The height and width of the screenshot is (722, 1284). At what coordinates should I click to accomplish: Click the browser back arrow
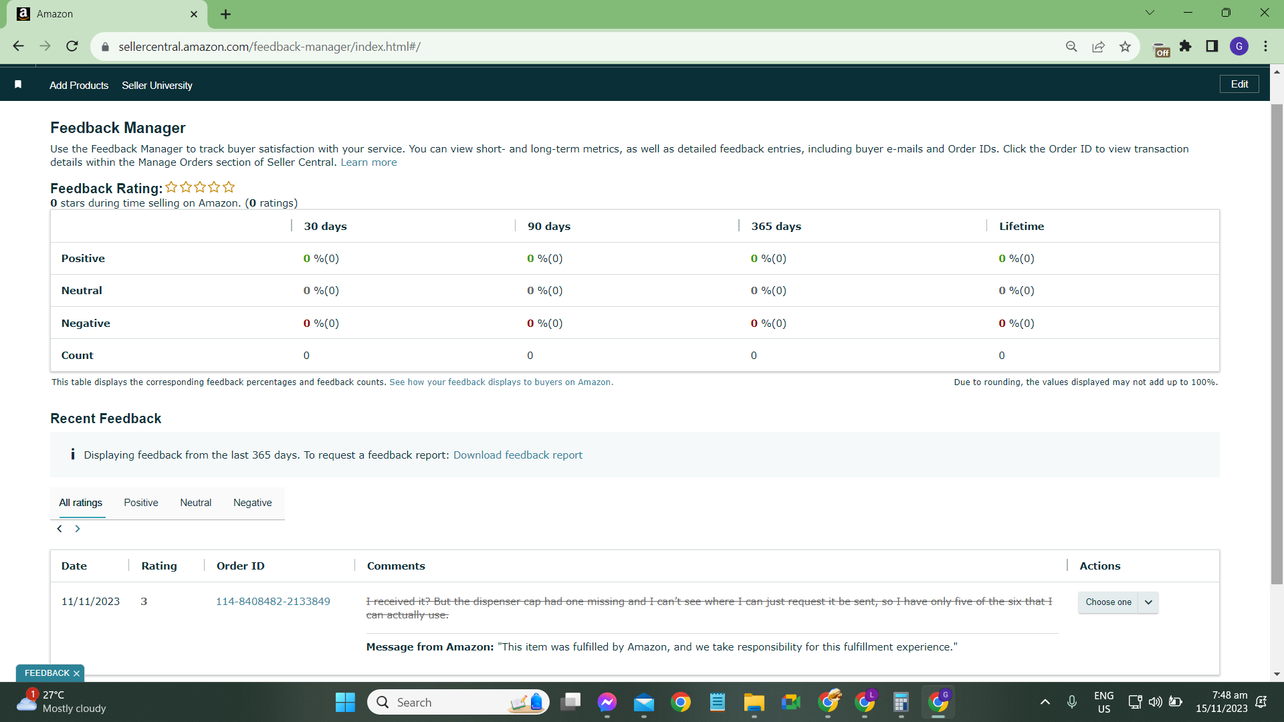pos(18,46)
